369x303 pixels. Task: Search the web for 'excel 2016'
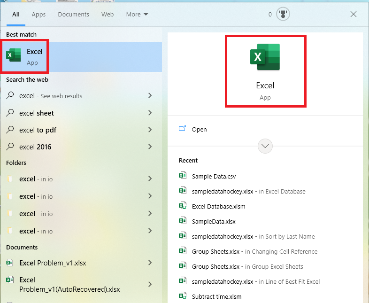(35, 147)
